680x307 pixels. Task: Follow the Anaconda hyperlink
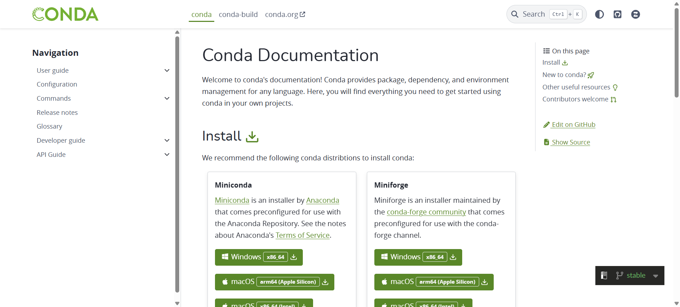[x=323, y=200]
